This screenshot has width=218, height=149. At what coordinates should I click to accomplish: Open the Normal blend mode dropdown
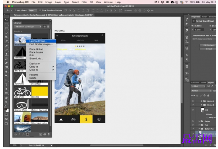coord(201,91)
